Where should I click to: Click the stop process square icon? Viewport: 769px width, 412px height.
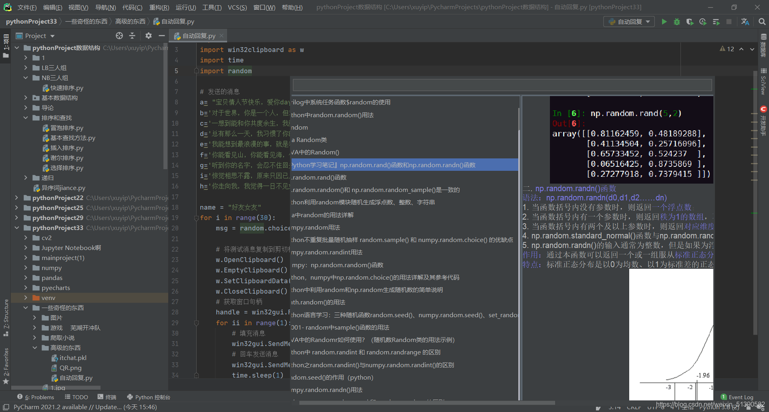tap(729, 22)
